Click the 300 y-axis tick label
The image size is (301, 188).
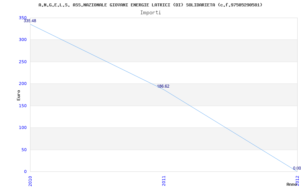(x=23, y=40)
